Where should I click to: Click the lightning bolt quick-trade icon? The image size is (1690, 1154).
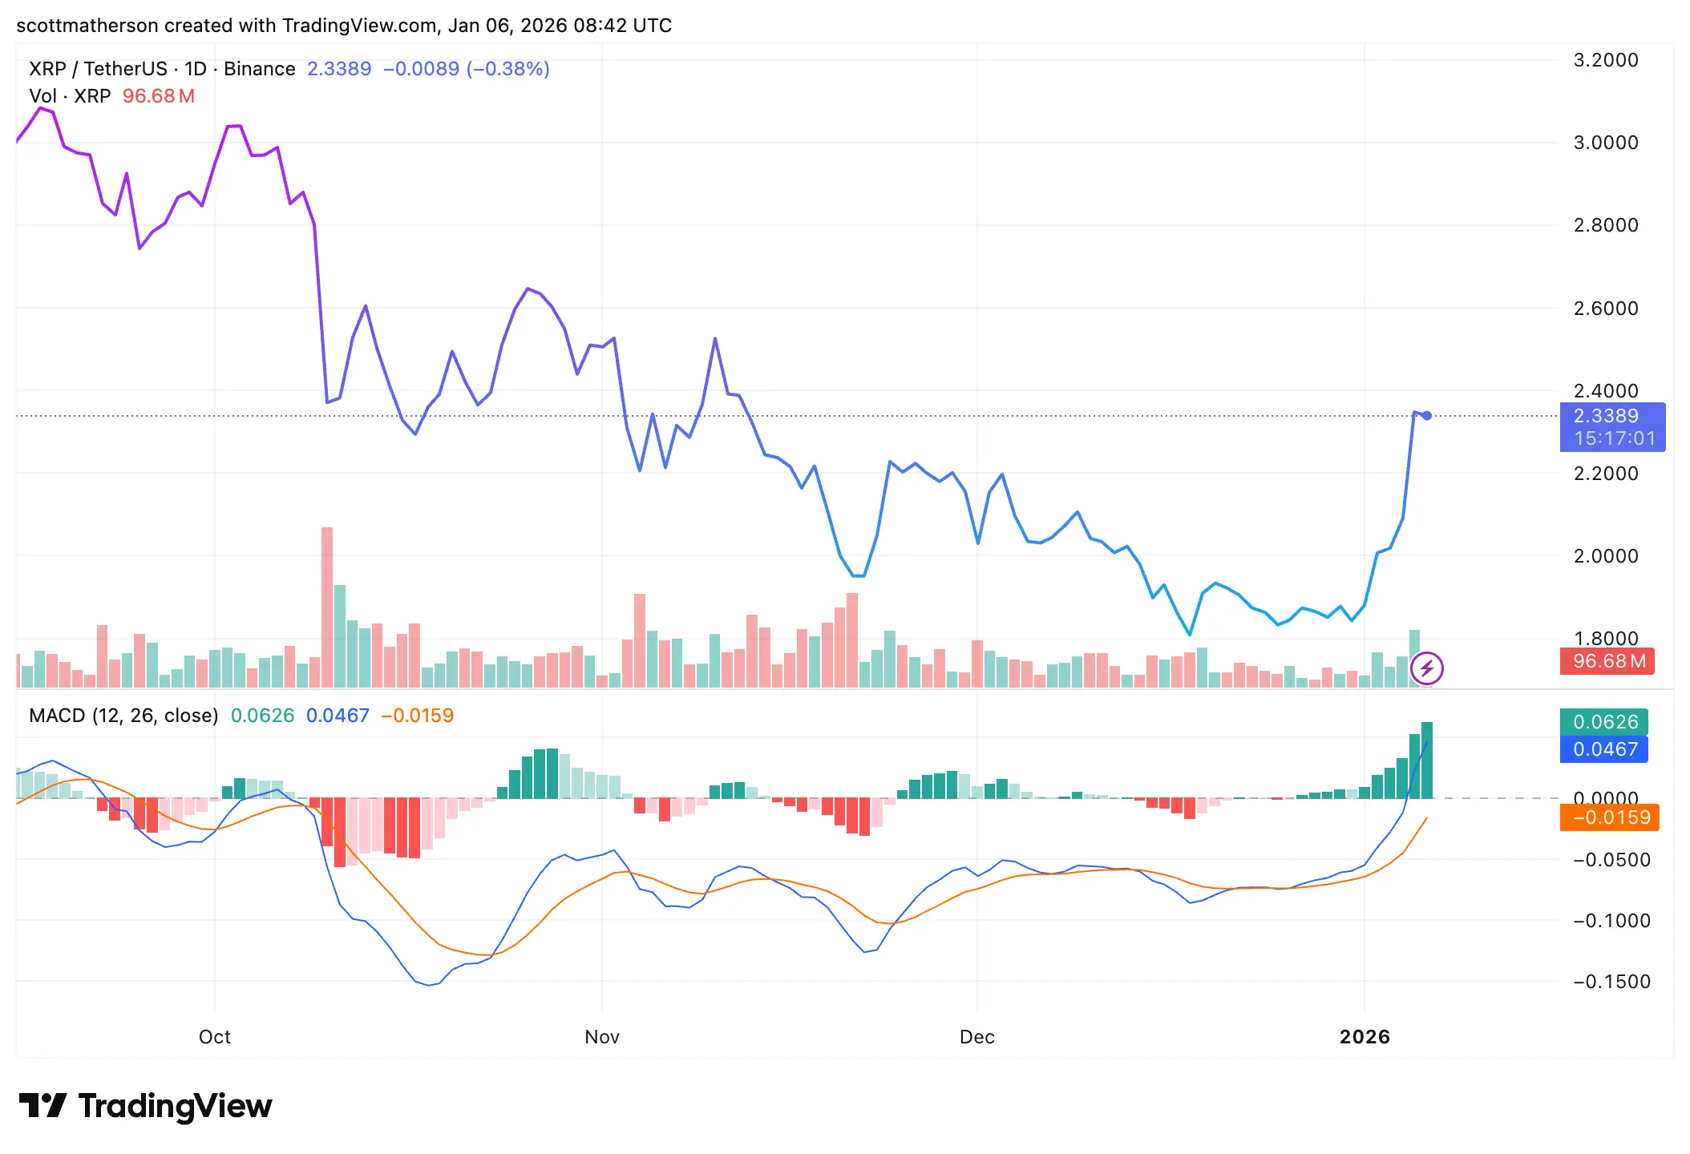pos(1429,668)
